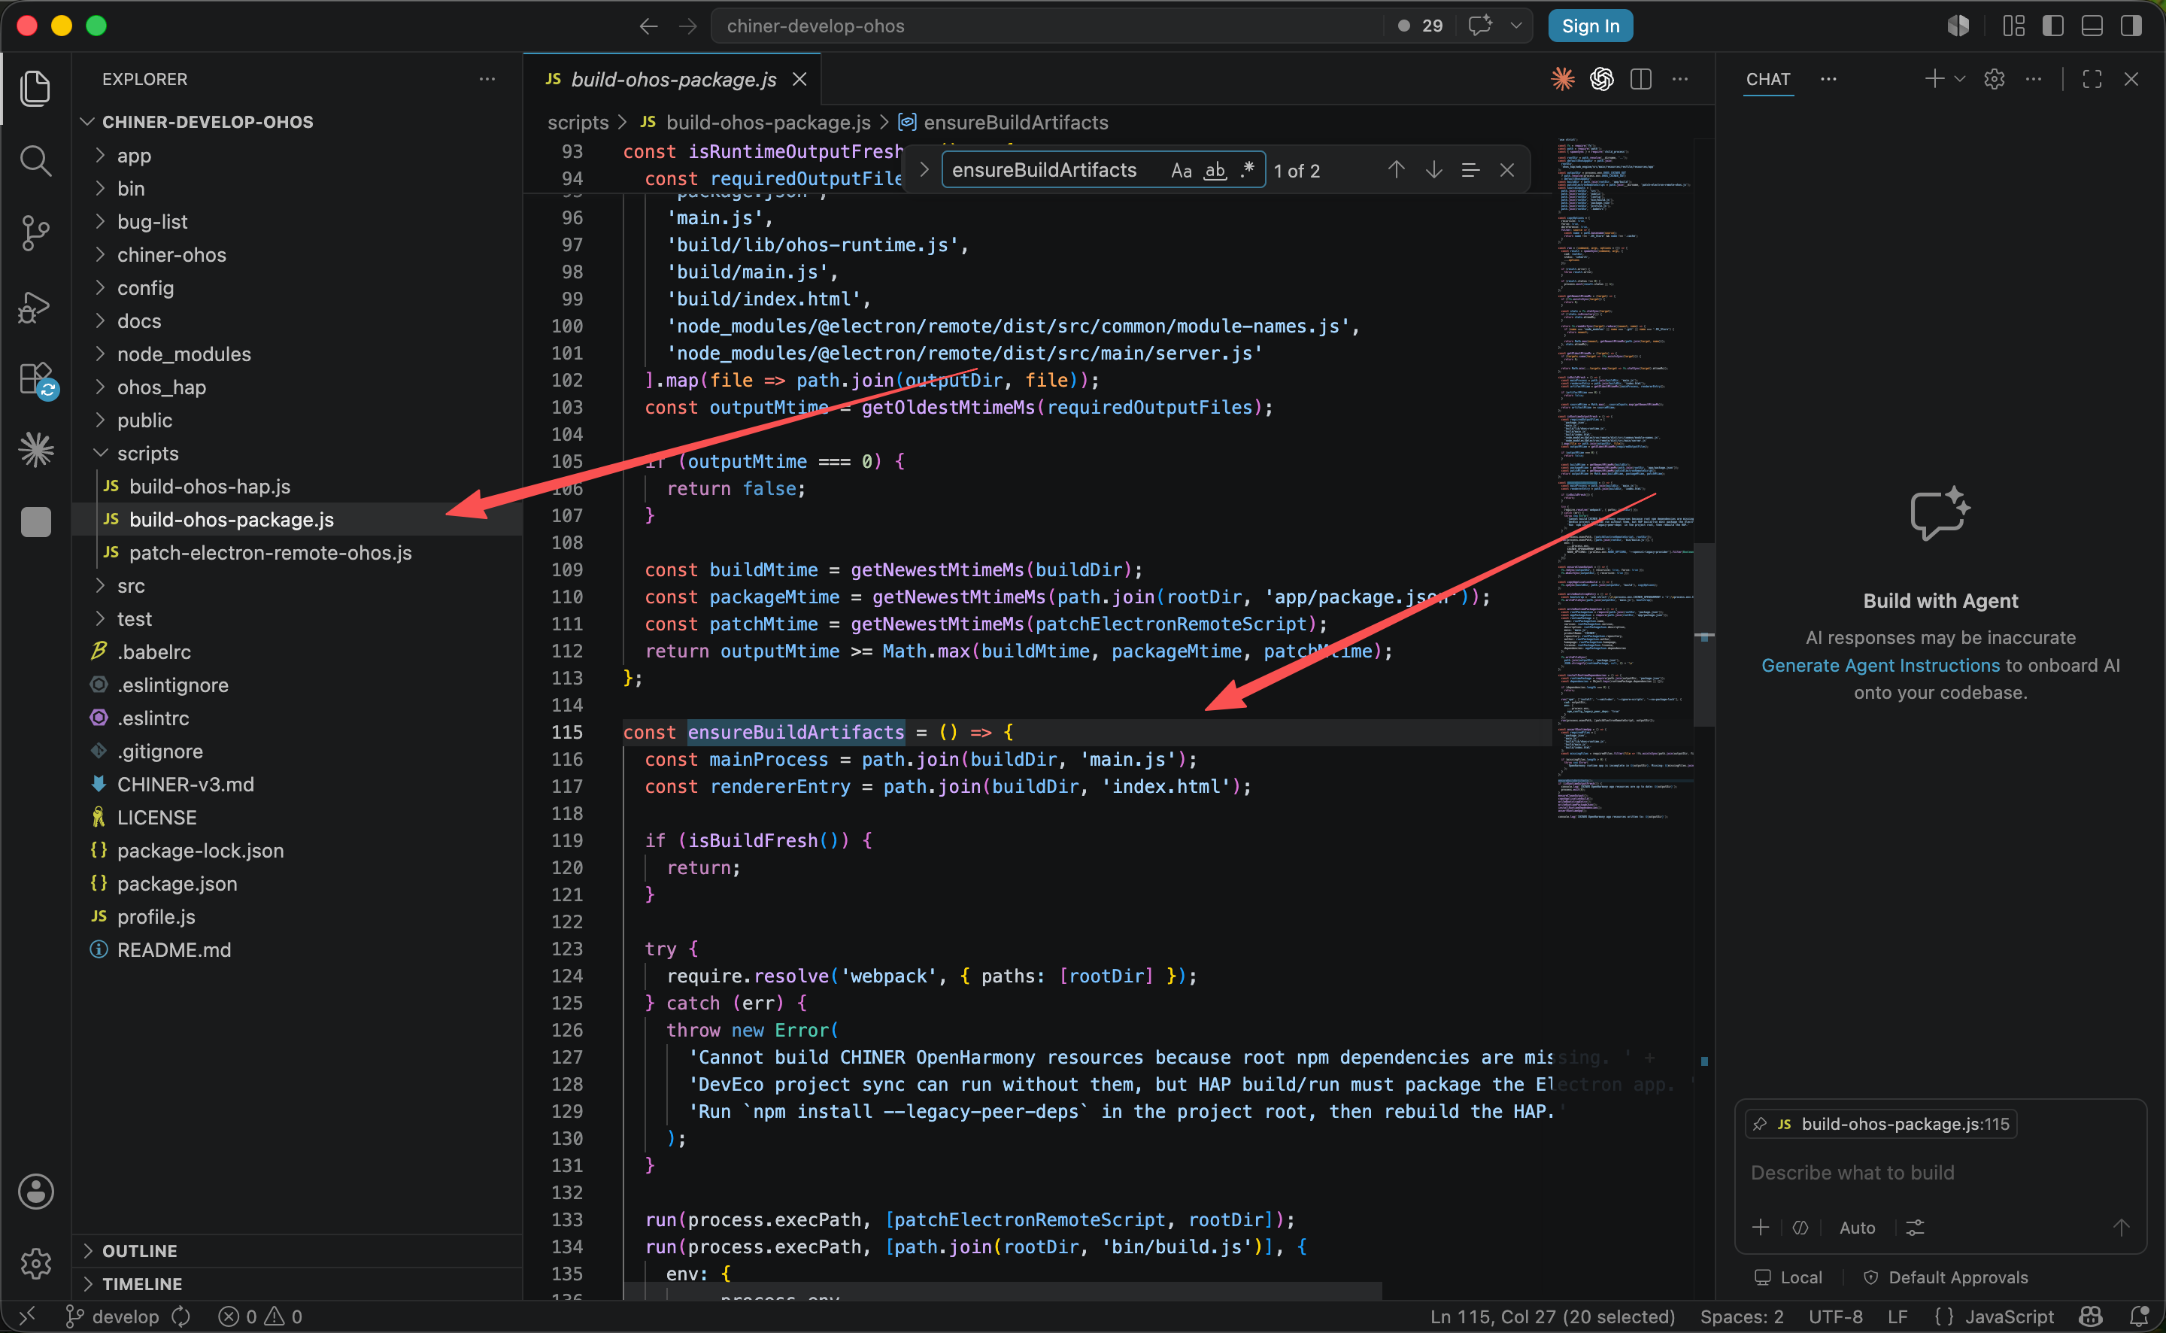Click the Sign In button
2166x1333 pixels.
[x=1590, y=26]
